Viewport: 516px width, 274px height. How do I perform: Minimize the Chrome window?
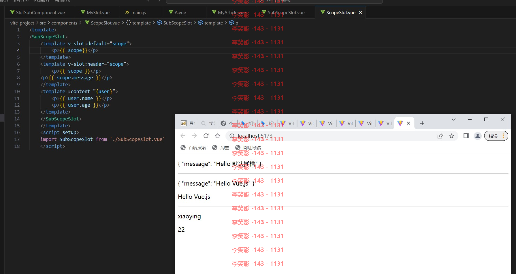[470, 120]
